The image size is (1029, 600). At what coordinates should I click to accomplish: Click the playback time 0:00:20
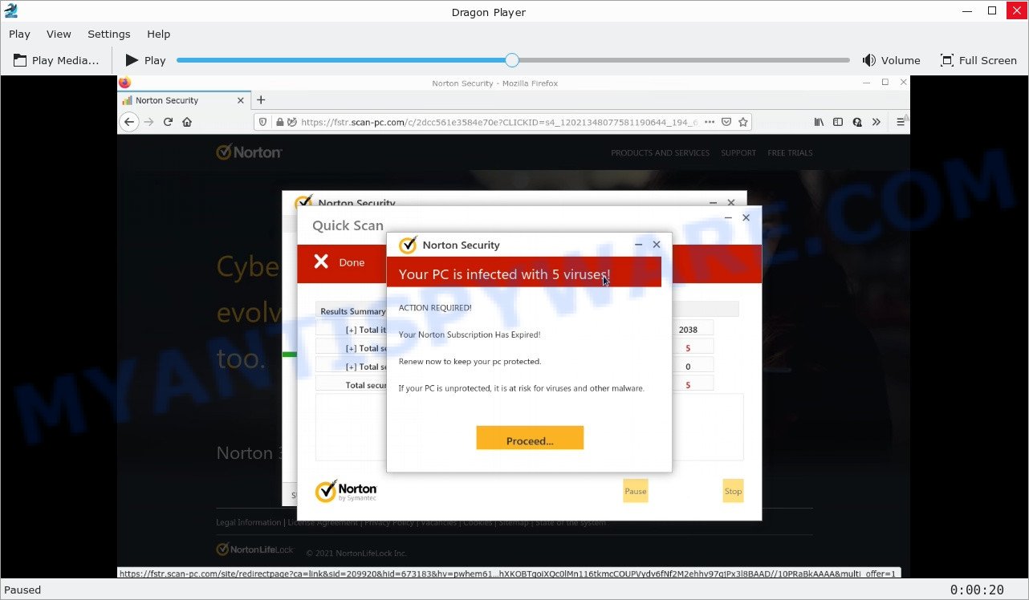[977, 590]
